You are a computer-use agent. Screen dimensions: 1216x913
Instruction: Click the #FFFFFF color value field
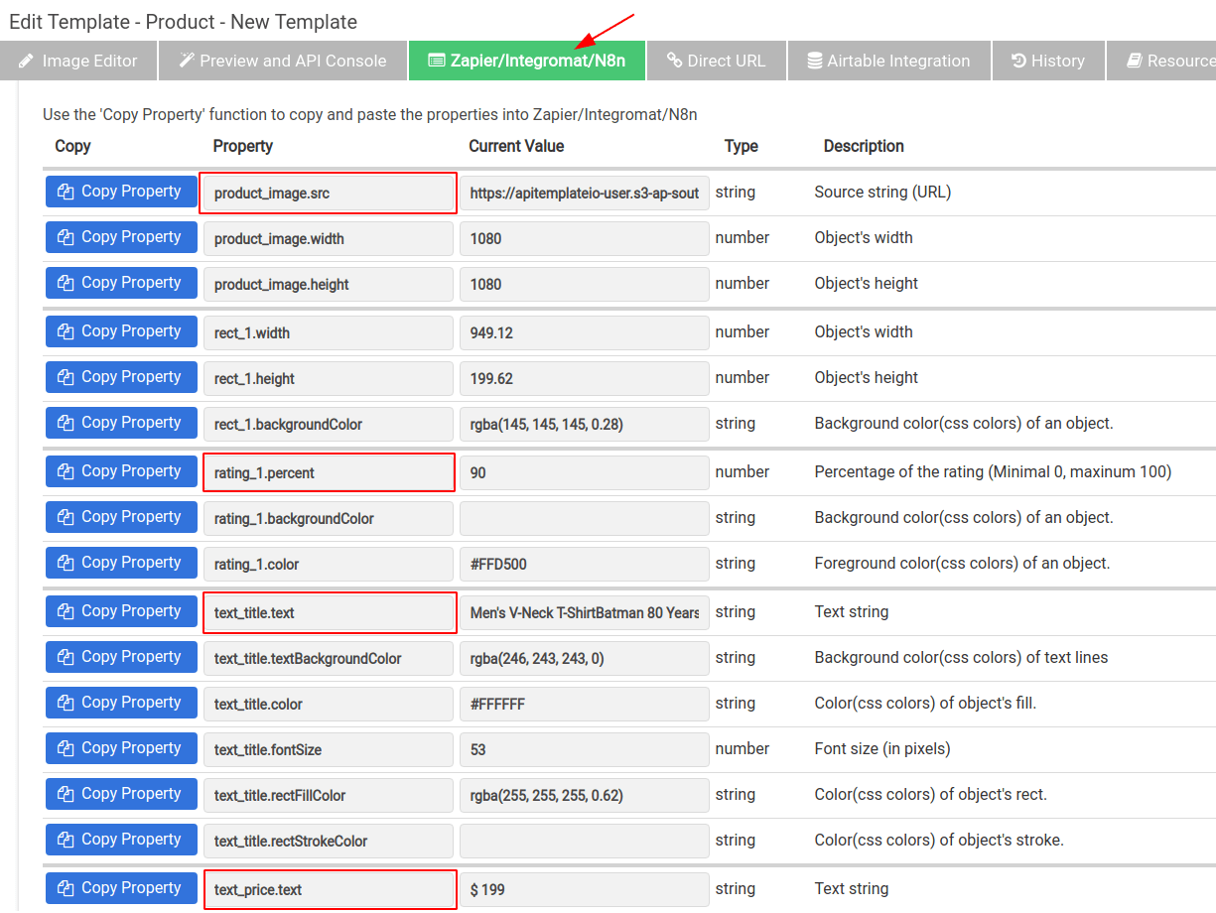pos(585,705)
